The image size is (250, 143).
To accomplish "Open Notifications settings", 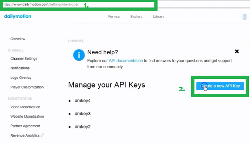I will click(x=20, y=68).
